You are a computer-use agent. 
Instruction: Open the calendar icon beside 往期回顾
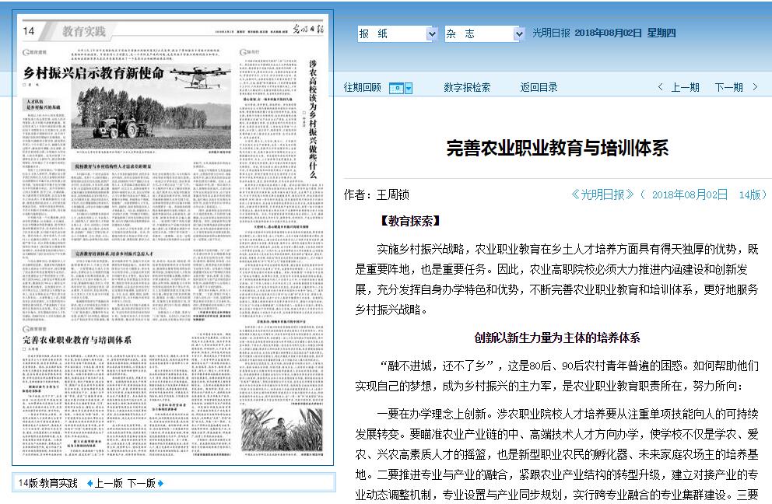pos(396,88)
